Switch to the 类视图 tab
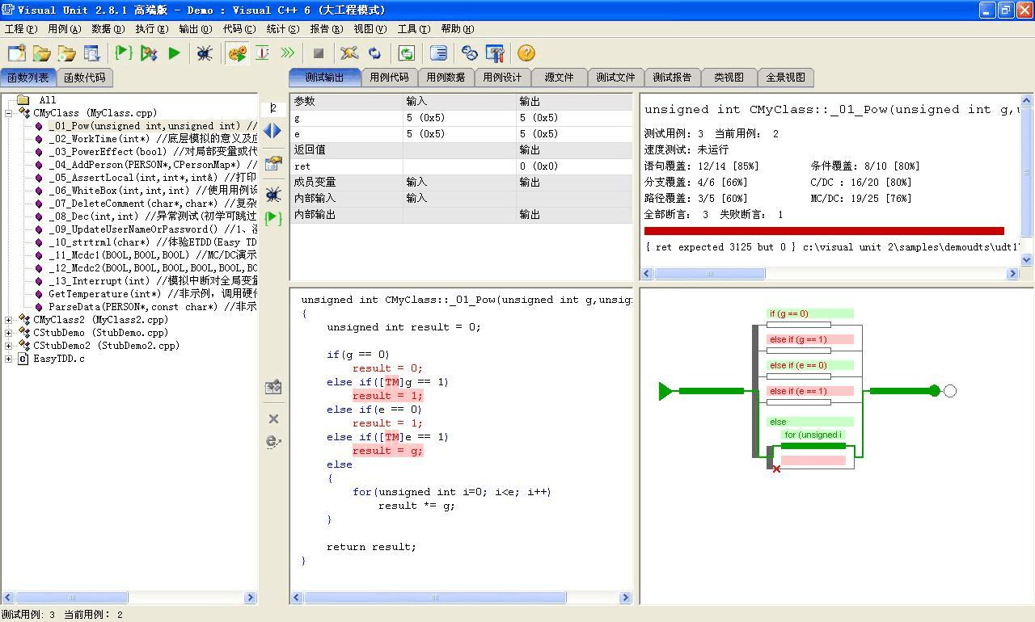1035x622 pixels. coord(729,78)
